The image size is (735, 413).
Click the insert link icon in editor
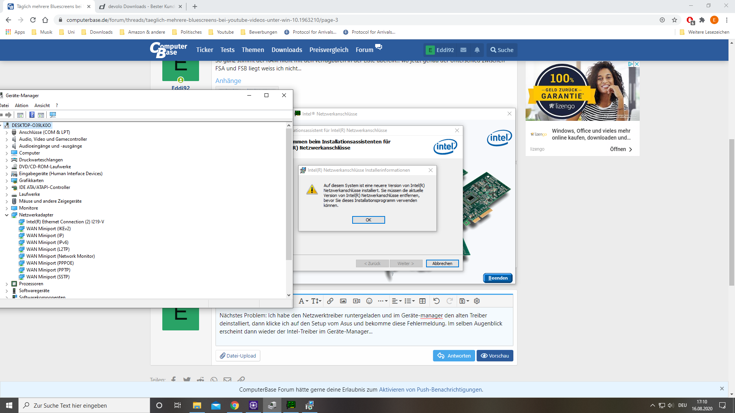(x=330, y=301)
